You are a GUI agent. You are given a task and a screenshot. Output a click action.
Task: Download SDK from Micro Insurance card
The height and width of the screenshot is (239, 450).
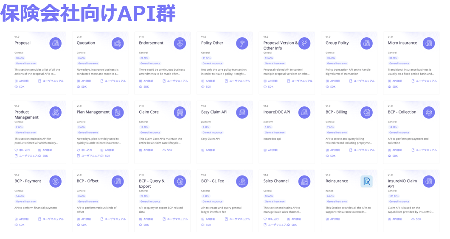393,87
